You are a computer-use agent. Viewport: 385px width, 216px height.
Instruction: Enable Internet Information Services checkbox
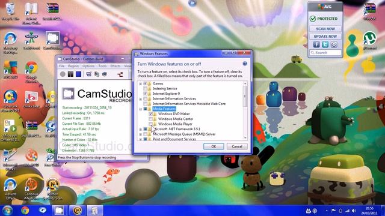pyautogui.click(x=146, y=98)
